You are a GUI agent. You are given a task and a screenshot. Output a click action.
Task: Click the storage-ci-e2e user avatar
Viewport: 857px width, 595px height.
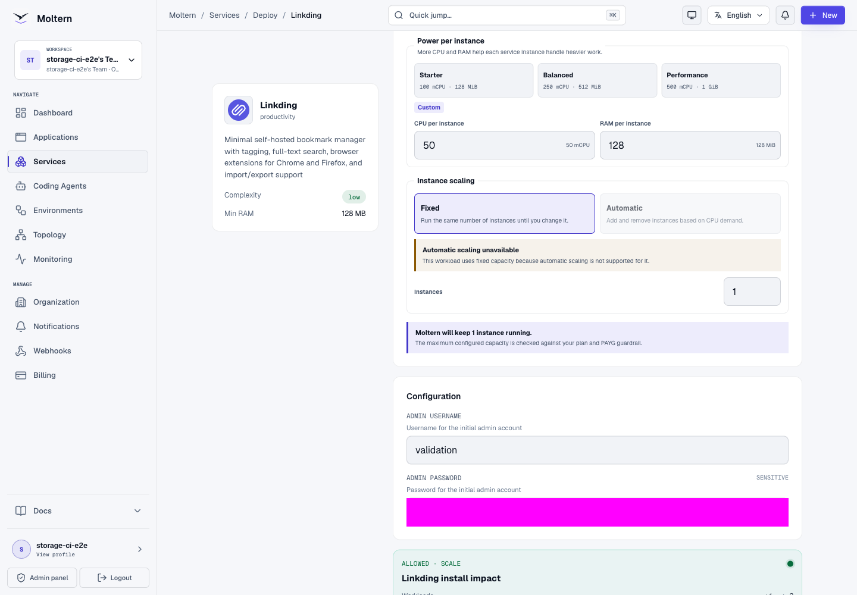(x=21, y=549)
